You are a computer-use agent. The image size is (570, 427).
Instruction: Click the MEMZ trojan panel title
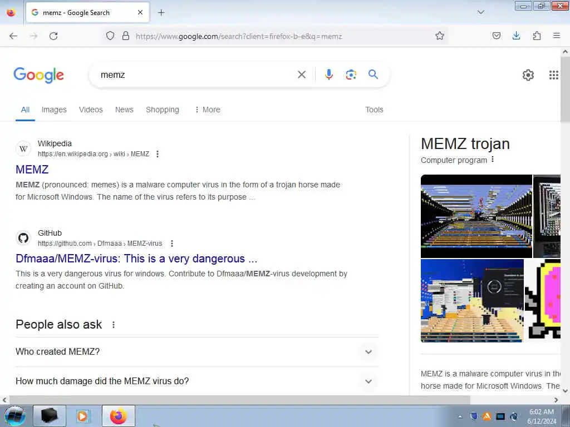coord(465,144)
